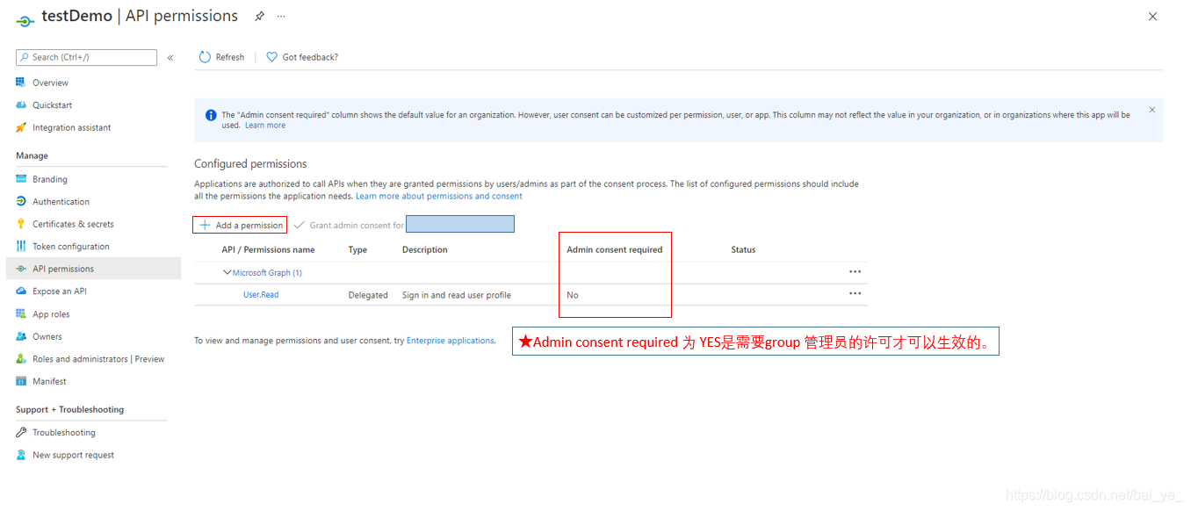Viewport: 1191px width, 511px height.
Task: Click the testDemo app registration icon
Action: click(x=25, y=20)
